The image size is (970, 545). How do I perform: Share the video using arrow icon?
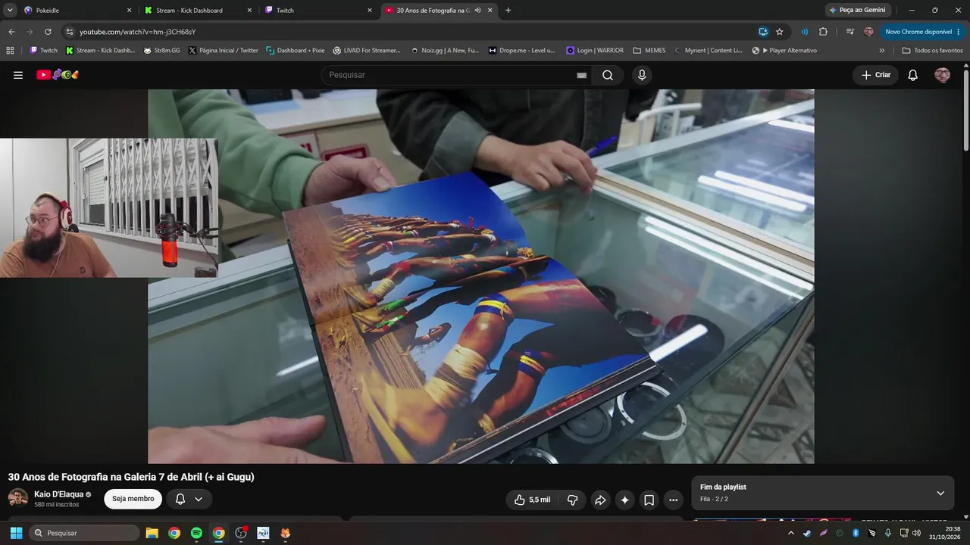click(x=600, y=500)
